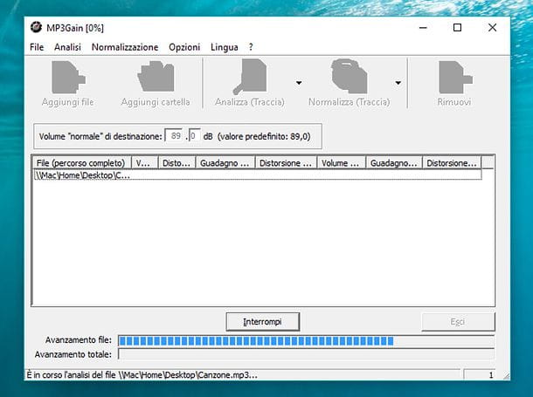Click the Analizza (Traccia) magnifier icon

click(x=250, y=77)
